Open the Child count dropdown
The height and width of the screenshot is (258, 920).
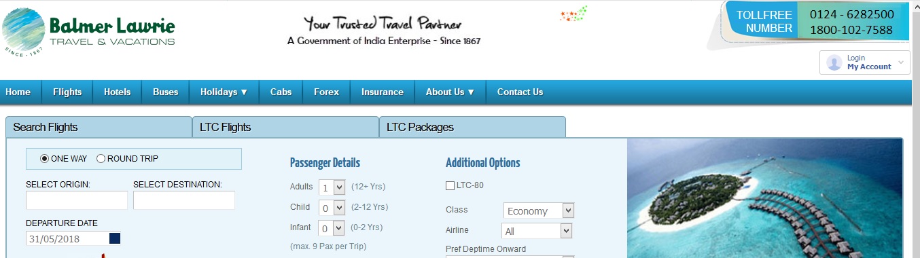tap(332, 208)
